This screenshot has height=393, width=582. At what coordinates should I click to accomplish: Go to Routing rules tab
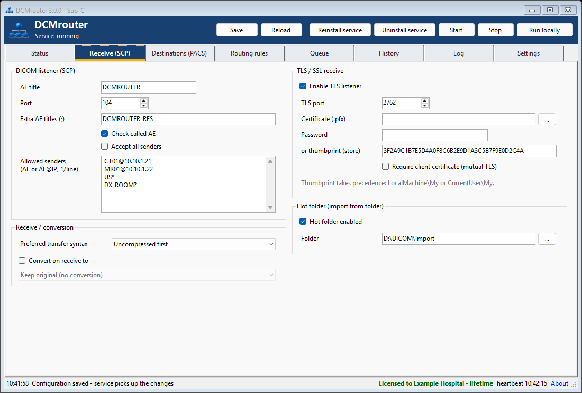coord(249,53)
